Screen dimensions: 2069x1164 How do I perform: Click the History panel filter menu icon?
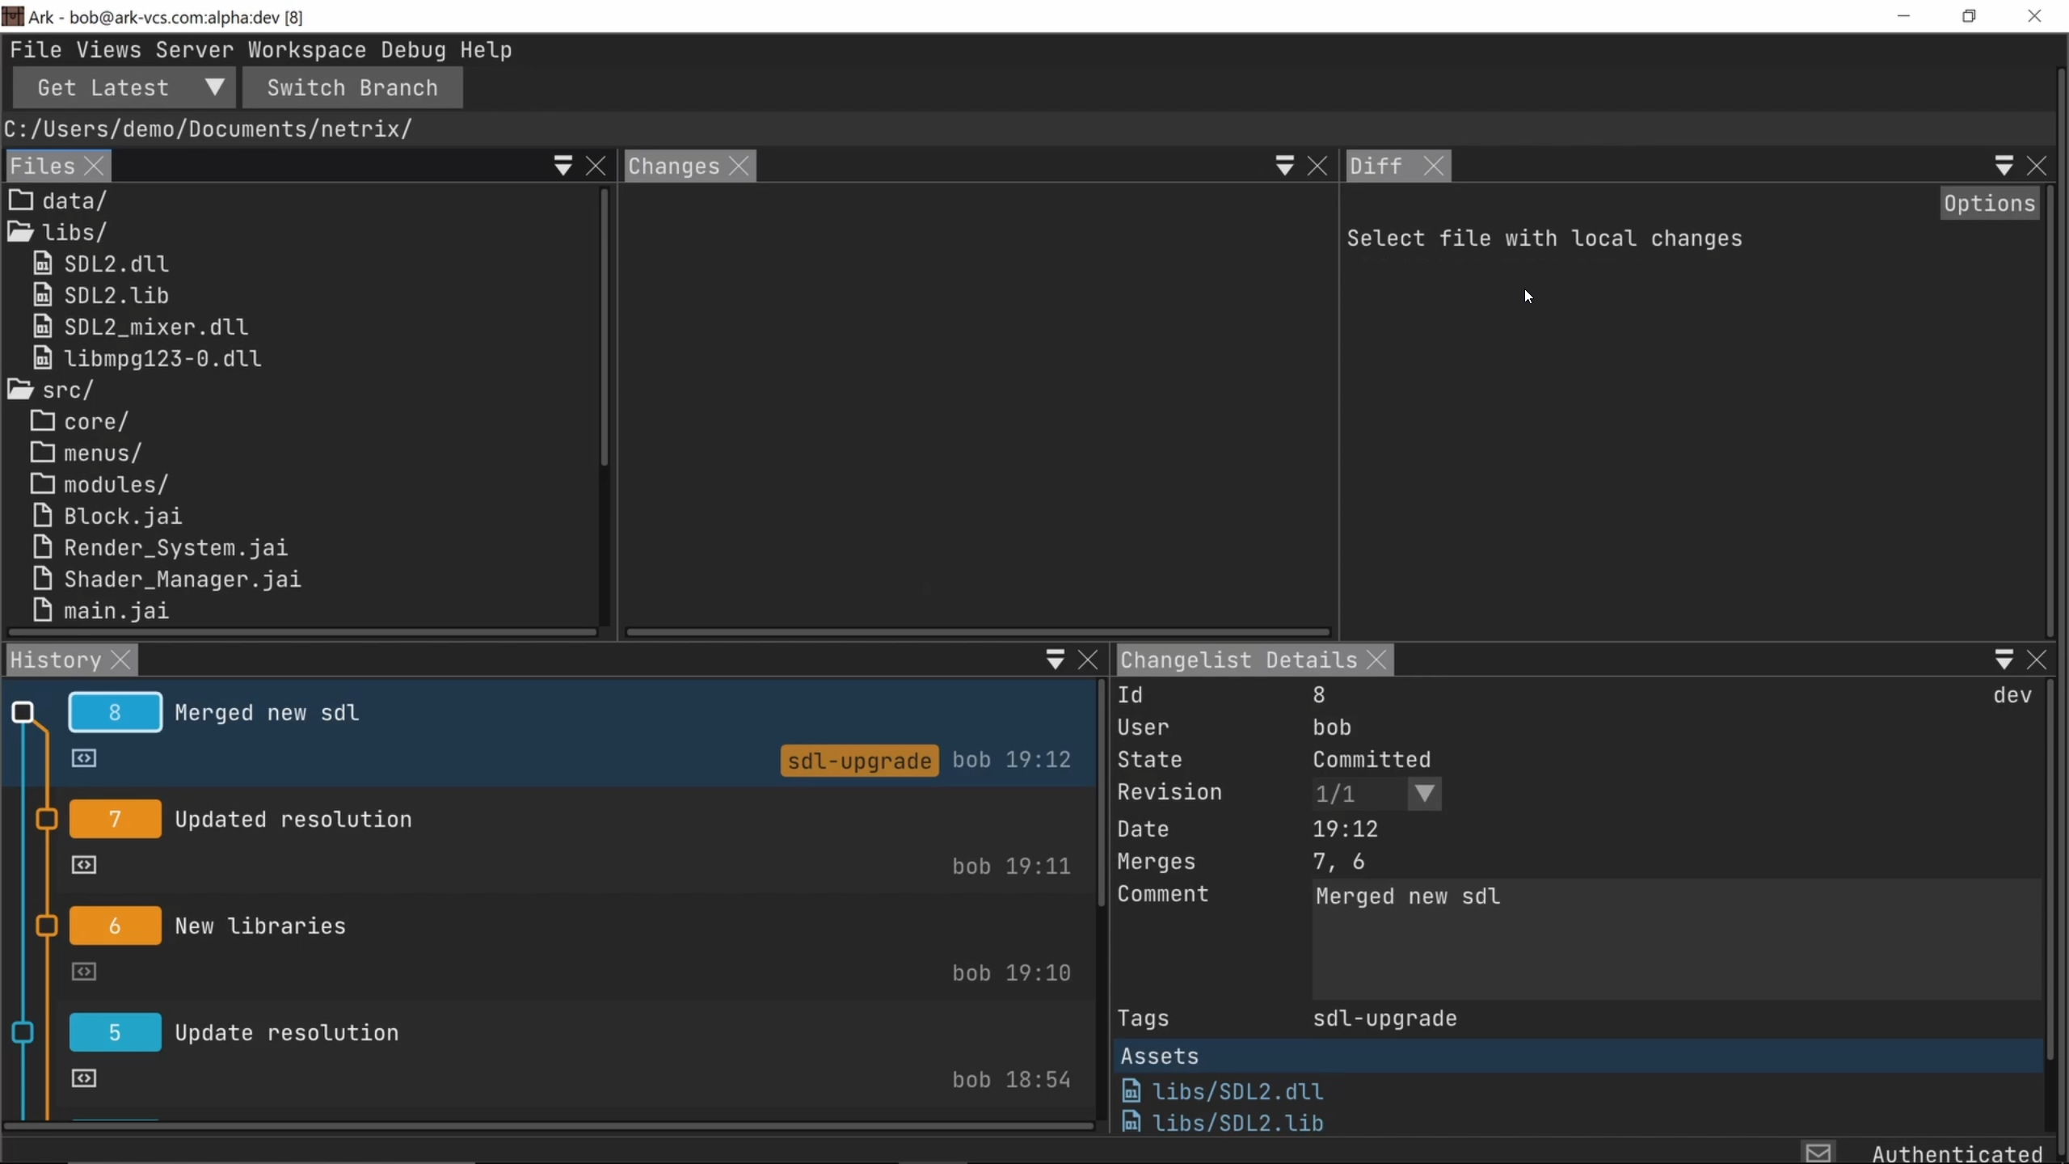click(1055, 660)
